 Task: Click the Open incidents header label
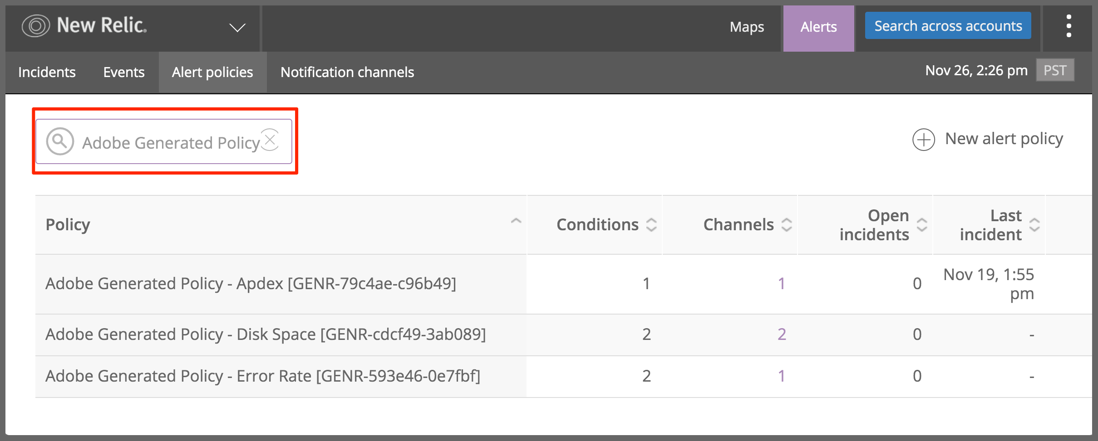[x=874, y=225]
